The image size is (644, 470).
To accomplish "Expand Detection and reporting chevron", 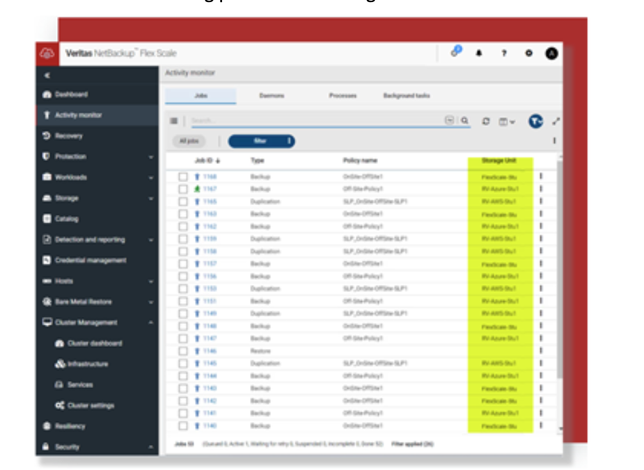I will point(151,240).
